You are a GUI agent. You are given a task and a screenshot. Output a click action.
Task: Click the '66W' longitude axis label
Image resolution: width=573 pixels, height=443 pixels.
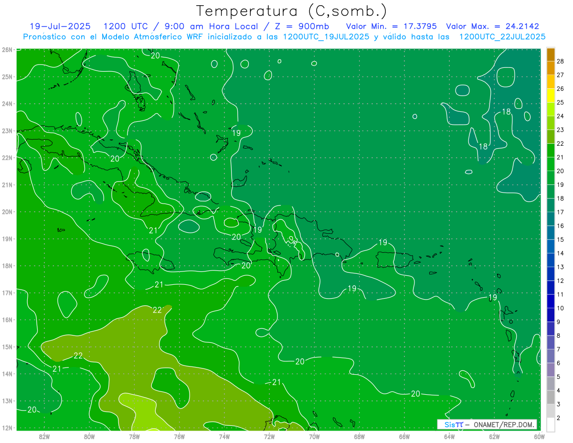click(404, 436)
